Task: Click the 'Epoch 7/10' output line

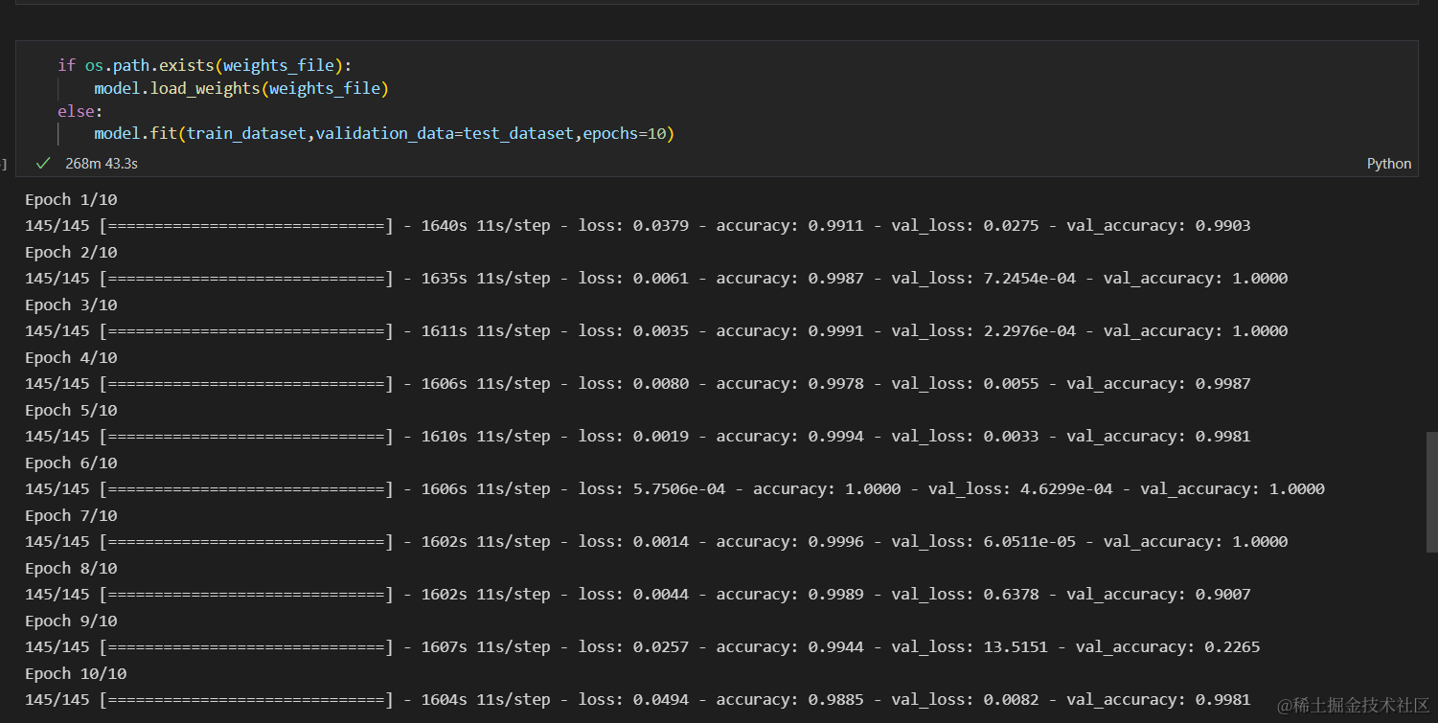Action: pyautogui.click(x=71, y=515)
